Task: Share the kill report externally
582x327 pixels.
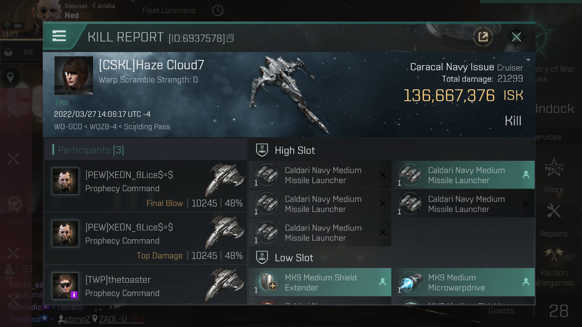Action: (x=483, y=37)
